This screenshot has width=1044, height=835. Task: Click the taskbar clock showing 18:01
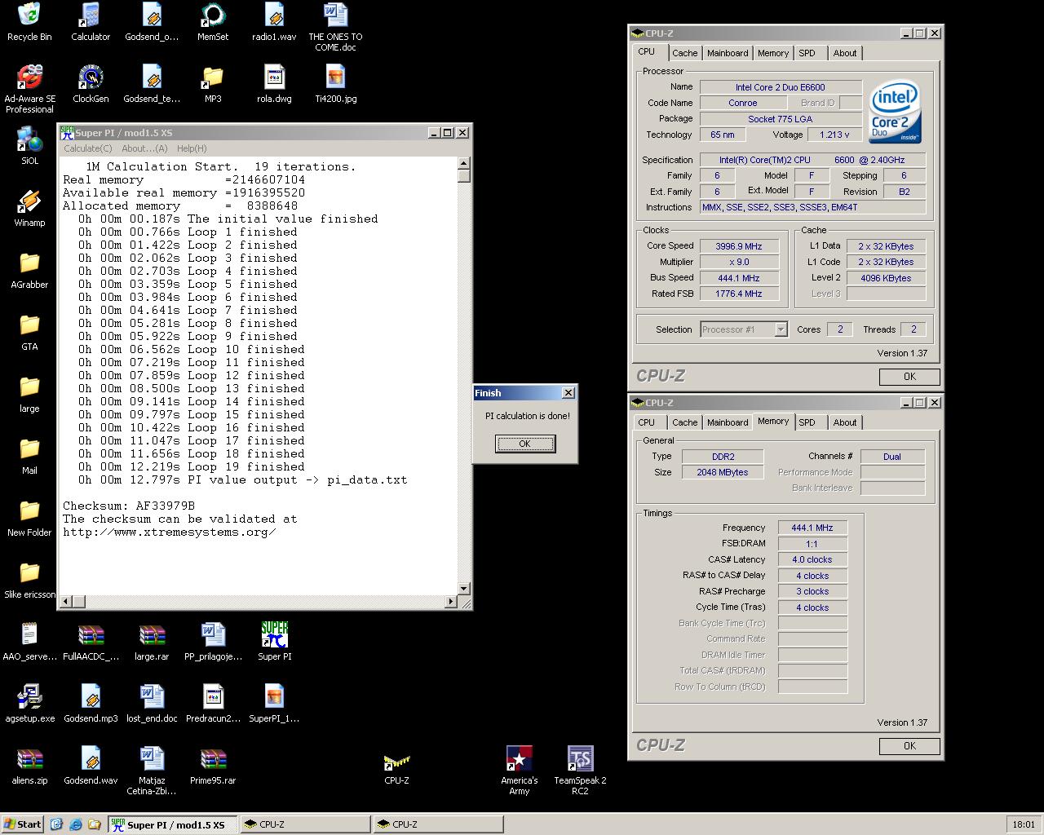click(x=1024, y=824)
